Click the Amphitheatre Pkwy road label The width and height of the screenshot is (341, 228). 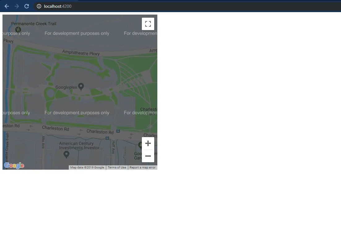81,53
